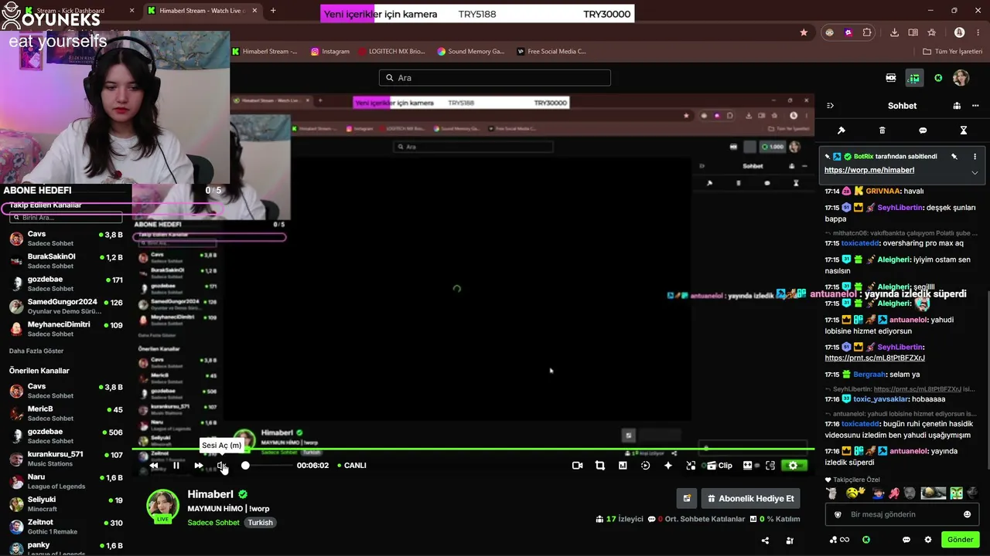Click the hourglass slow mode icon
This screenshot has width=990, height=556.
964,131
